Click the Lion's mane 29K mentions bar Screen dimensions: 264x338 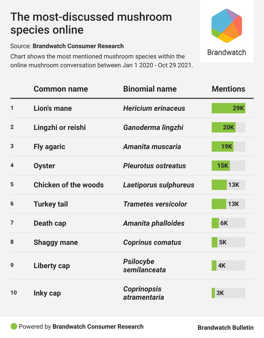coord(228,108)
